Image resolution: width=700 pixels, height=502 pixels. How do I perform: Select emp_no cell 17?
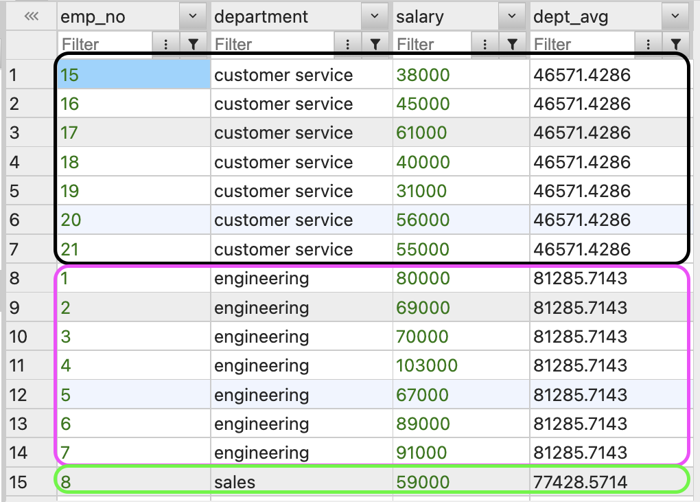point(134,133)
